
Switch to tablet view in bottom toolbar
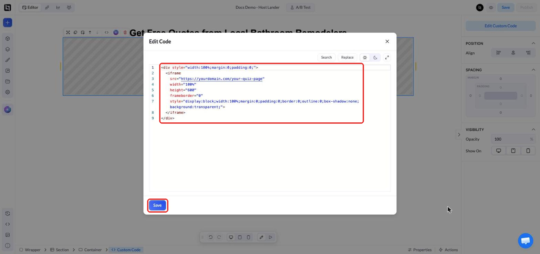(x=240, y=237)
